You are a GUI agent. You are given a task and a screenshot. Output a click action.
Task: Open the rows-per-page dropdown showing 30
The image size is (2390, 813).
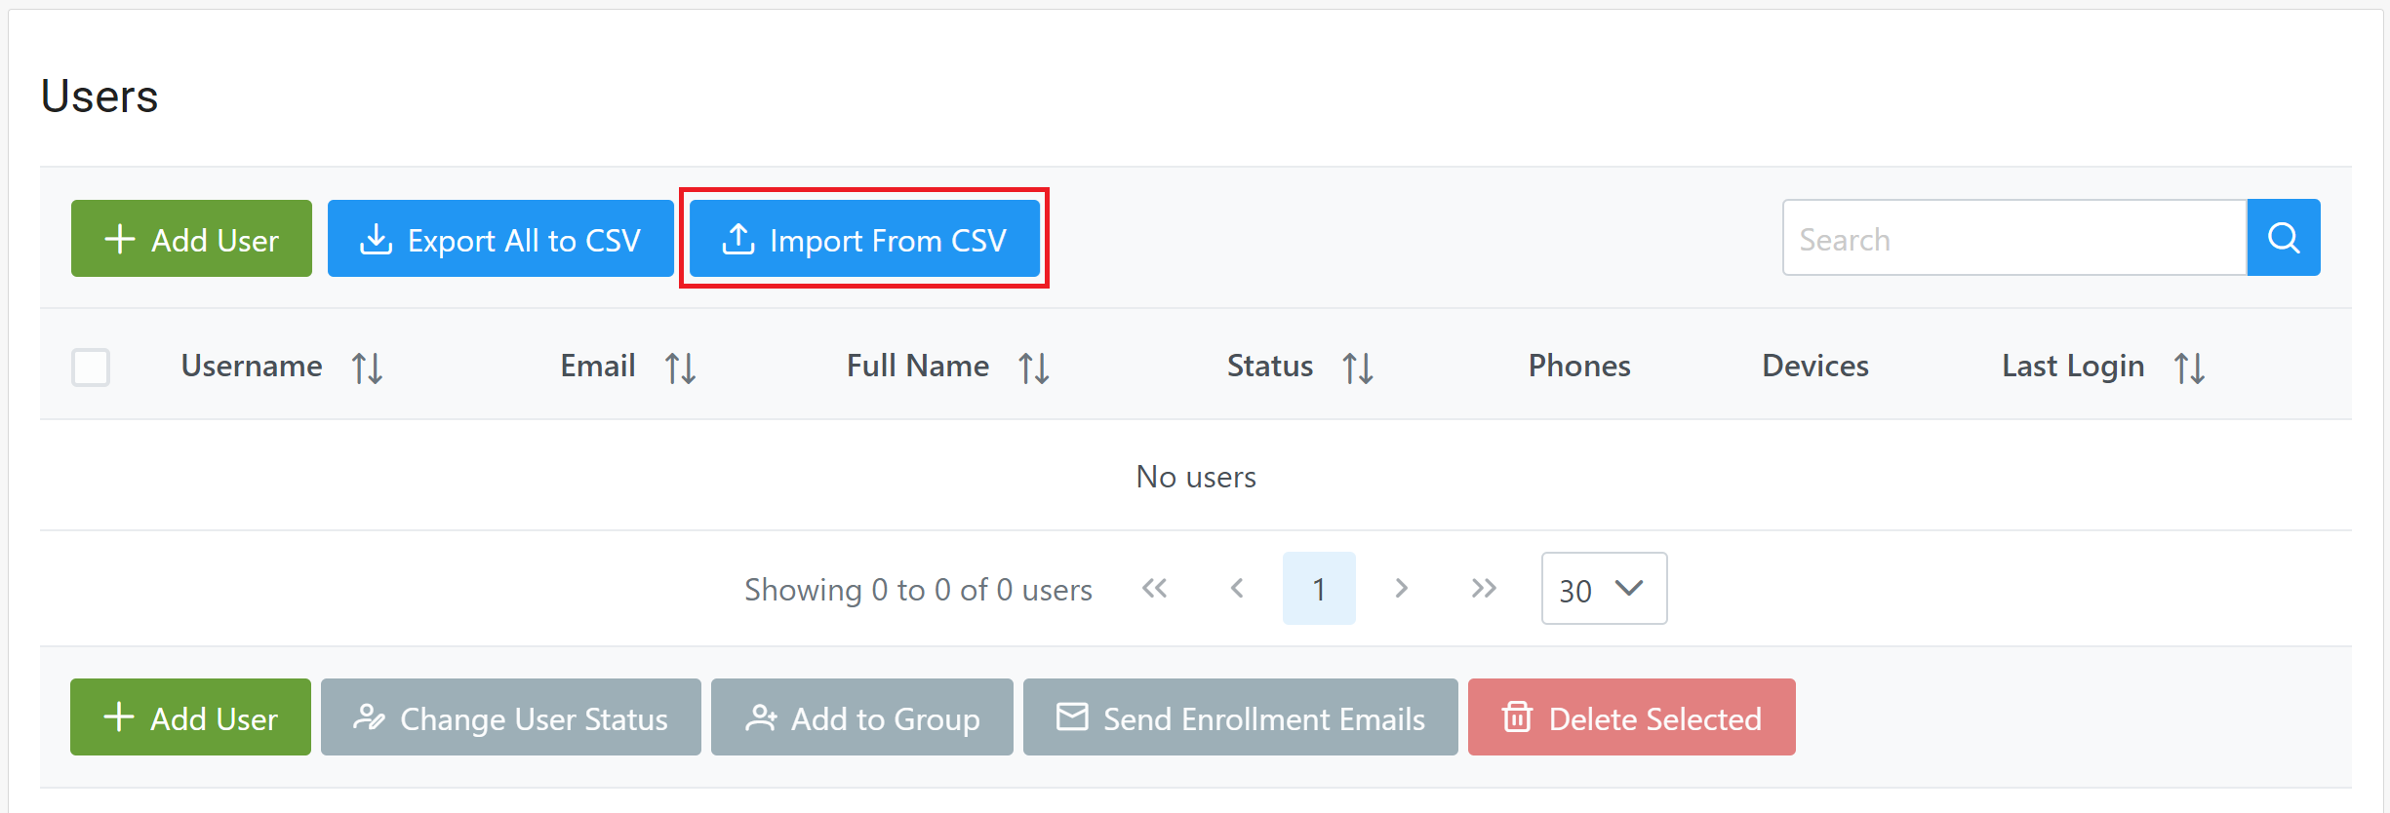click(1603, 589)
